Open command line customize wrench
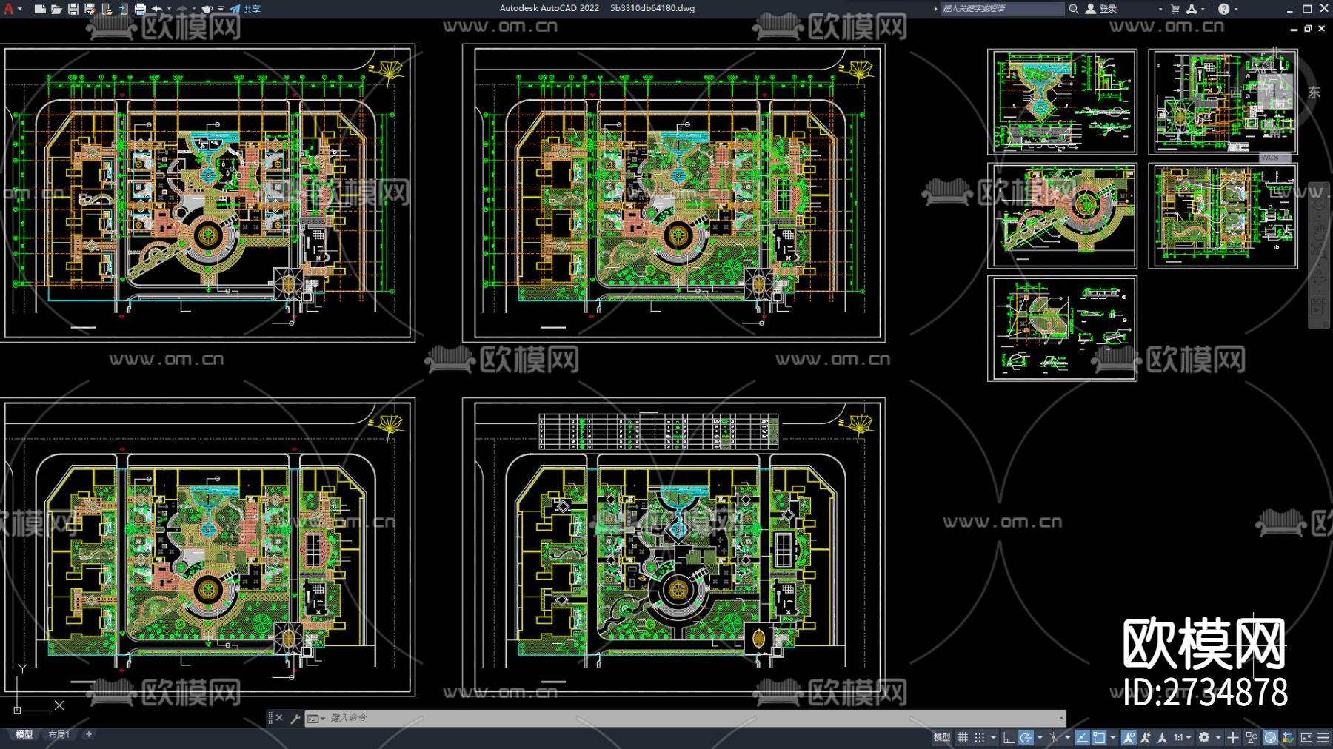 (x=295, y=718)
